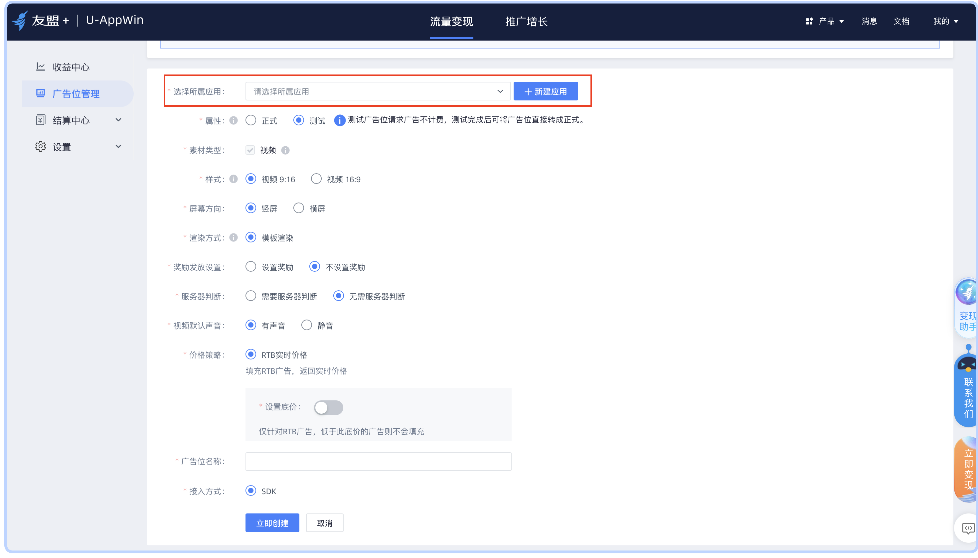Click the 收益中心 chart icon
Viewport: 978px width, 558px height.
pyautogui.click(x=40, y=67)
